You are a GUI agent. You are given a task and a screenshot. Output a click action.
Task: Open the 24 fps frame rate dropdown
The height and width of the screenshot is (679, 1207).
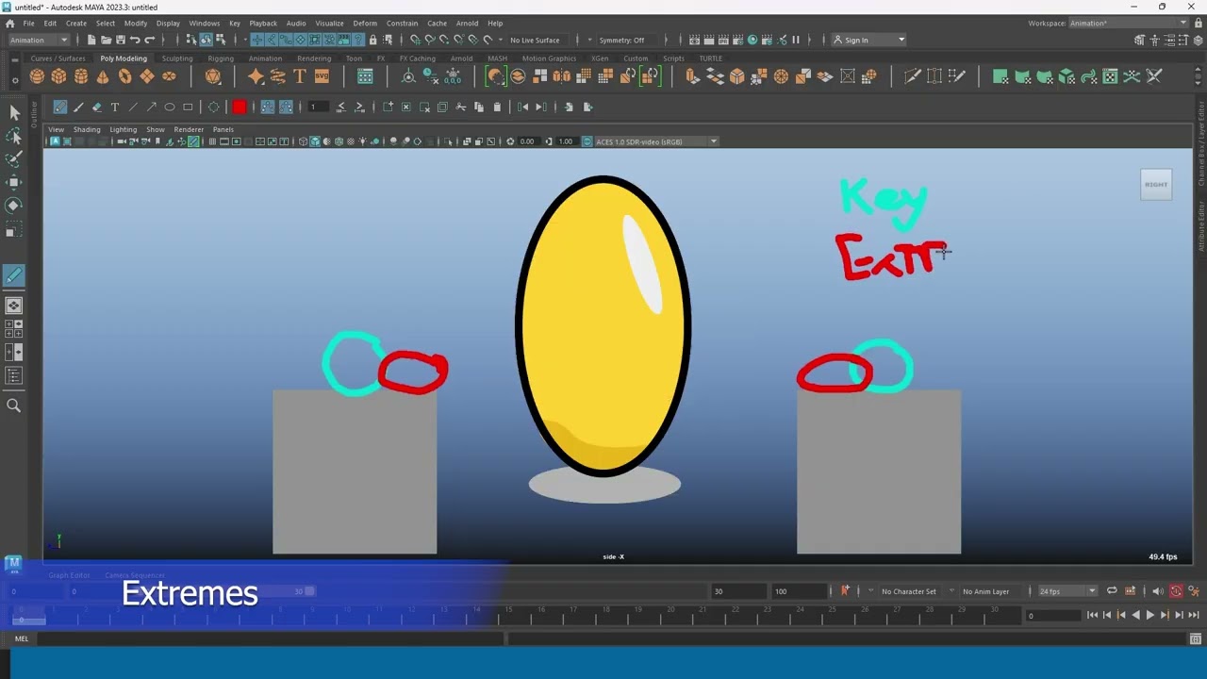pyautogui.click(x=1067, y=591)
